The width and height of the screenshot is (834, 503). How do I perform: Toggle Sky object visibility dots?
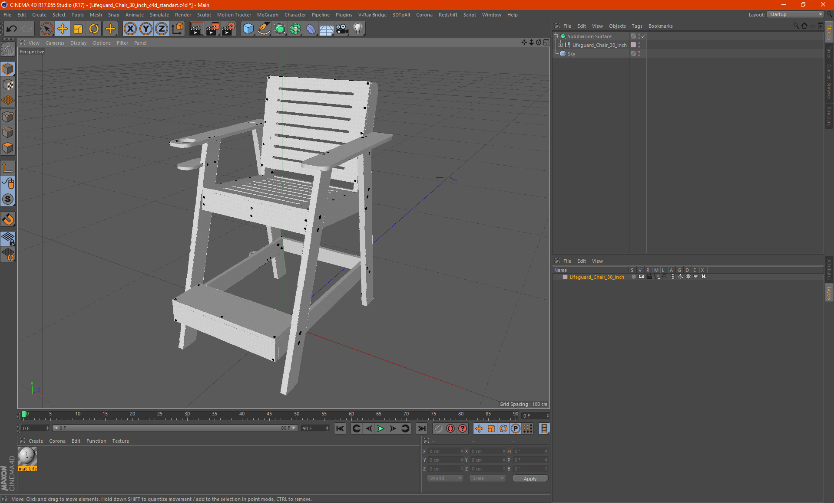pyautogui.click(x=639, y=54)
